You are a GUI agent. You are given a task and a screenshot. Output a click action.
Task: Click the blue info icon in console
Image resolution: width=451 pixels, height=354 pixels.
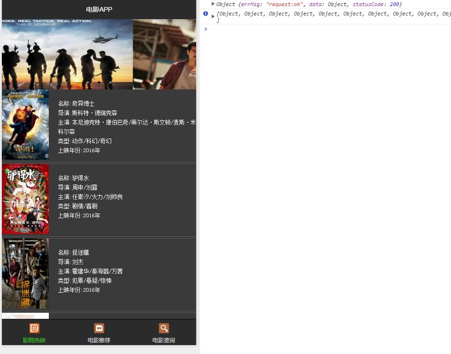206,14
